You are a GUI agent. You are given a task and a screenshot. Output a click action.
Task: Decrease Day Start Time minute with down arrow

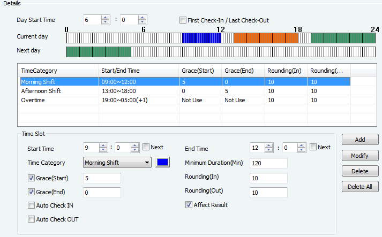(142, 22)
